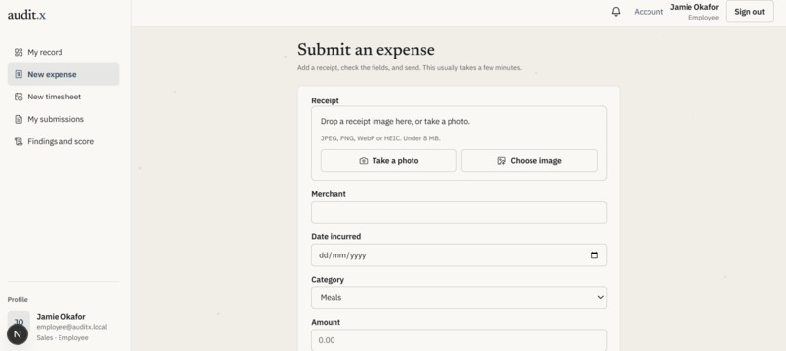The width and height of the screenshot is (786, 351).
Task: Click Choose image button
Action: point(530,161)
